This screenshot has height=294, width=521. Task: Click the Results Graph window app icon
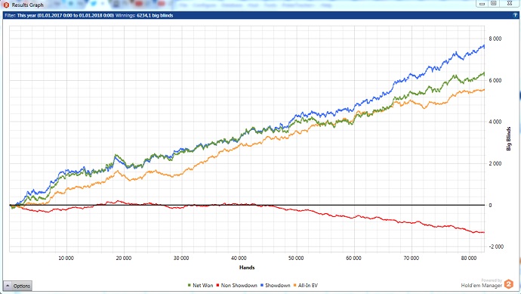coord(6,5)
